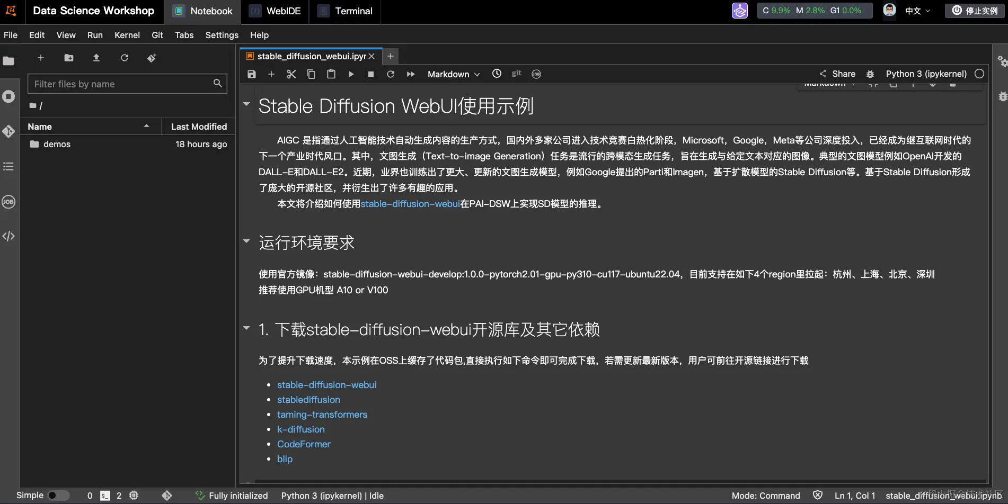
Task: Open the 中文 language dropdown
Action: [x=918, y=11]
